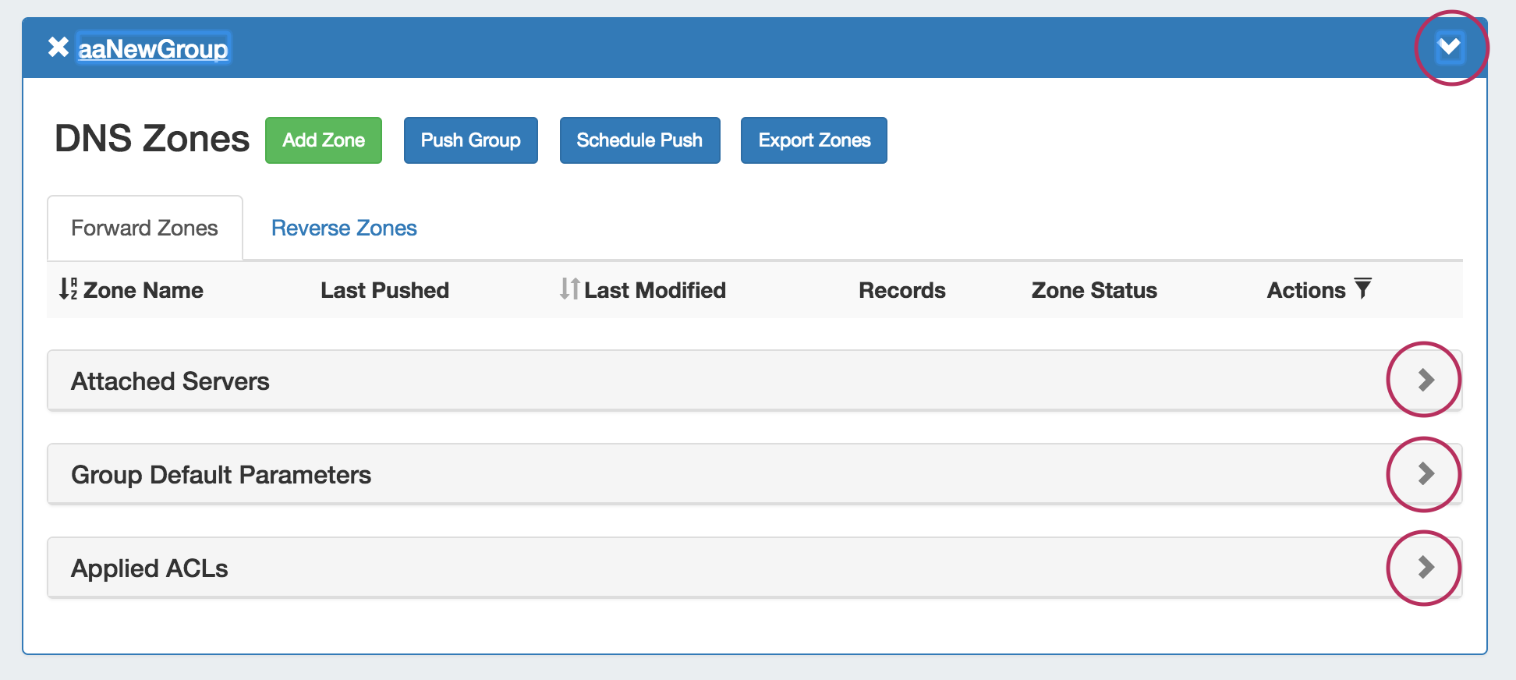
Task: Click the Zone Name alphabetical sort icon
Action: [x=68, y=289]
